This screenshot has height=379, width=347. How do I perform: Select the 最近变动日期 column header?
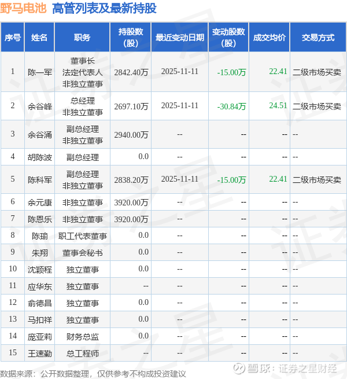click(179, 38)
